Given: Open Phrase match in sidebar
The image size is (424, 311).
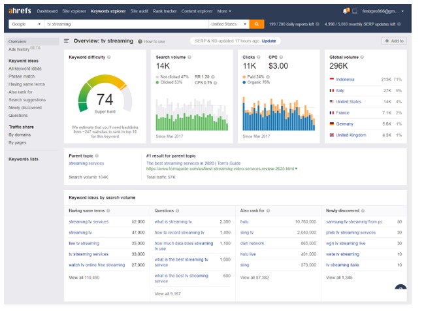Looking at the screenshot, I should [x=22, y=76].
